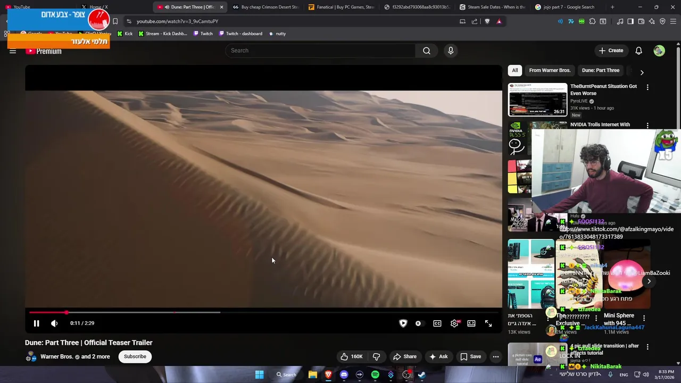
Task: Seek along the red video progress bar
Action: pos(263,312)
